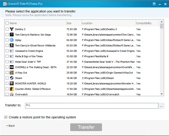The width and height of the screenshot is (169, 136).
Task: Click the Overwatch logo icon
Action: (12, 94)
